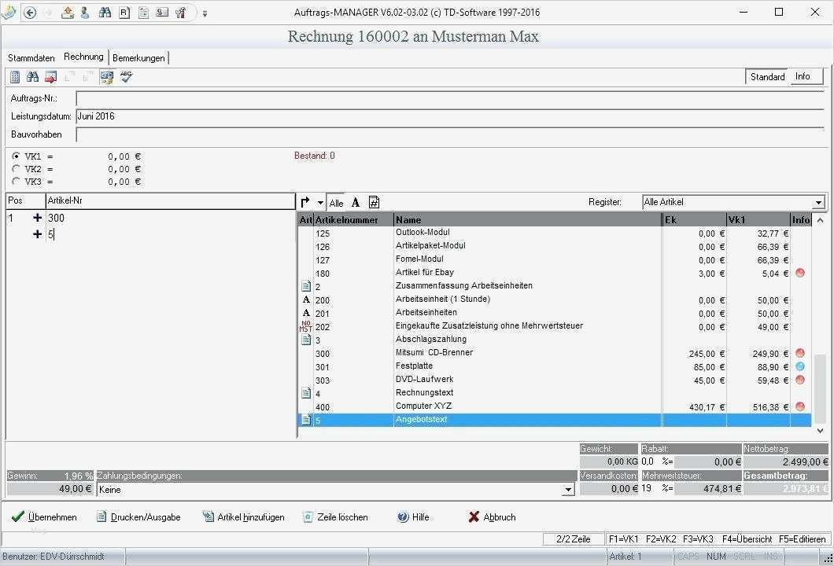834x566 pixels.
Task: Click the Auftrags-MANAGER application logo icon
Action: (x=9, y=12)
